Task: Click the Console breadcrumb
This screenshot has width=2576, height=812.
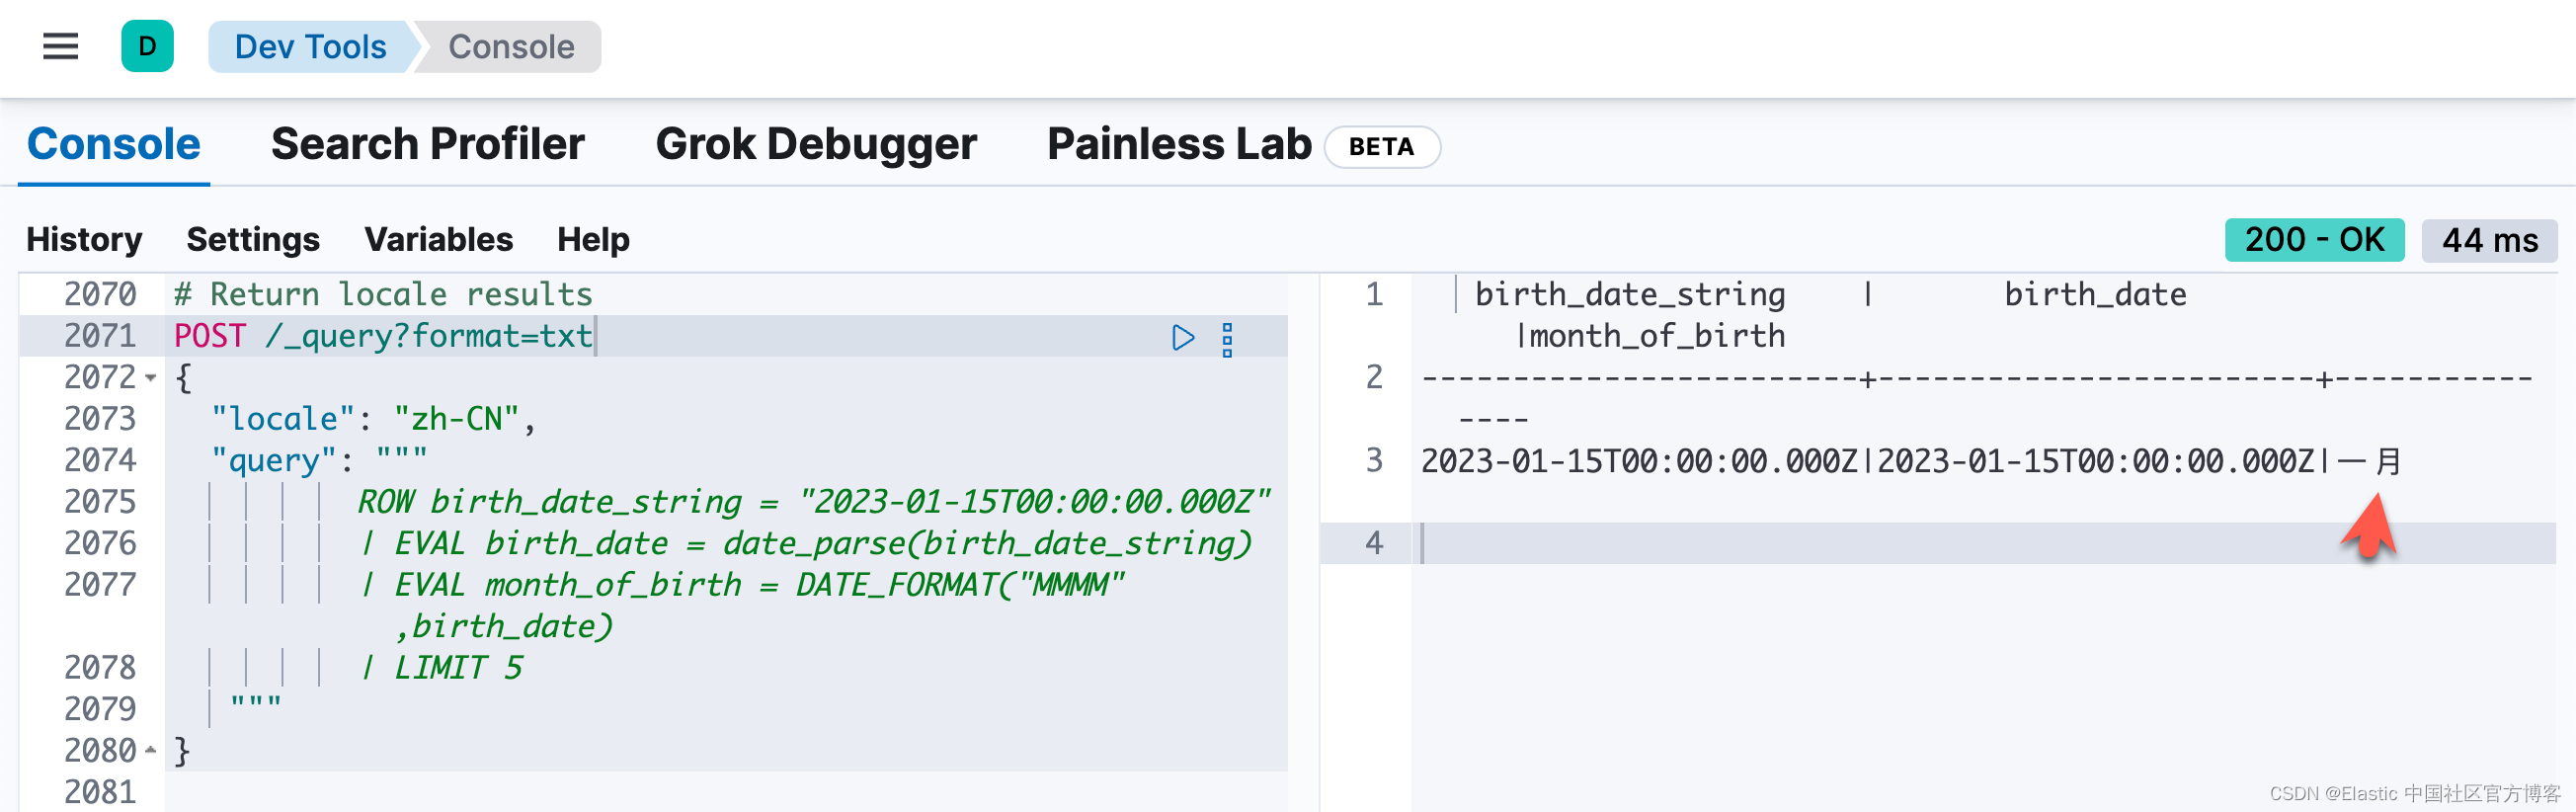Action: pyautogui.click(x=511, y=47)
